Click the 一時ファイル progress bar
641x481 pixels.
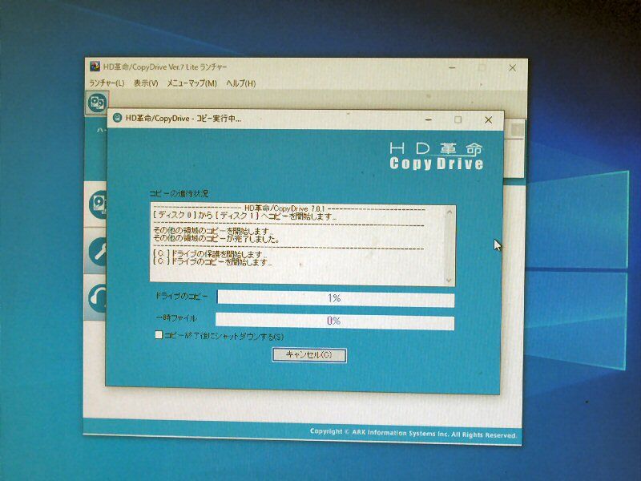click(335, 321)
